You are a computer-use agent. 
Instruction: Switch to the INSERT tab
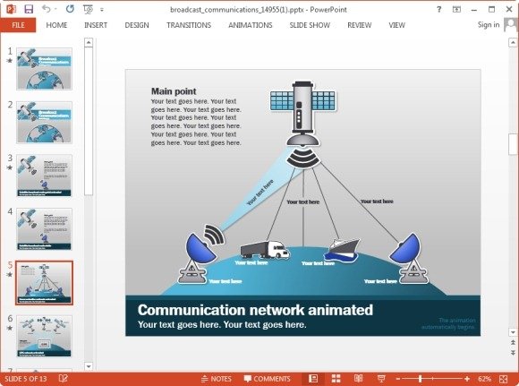click(x=96, y=25)
